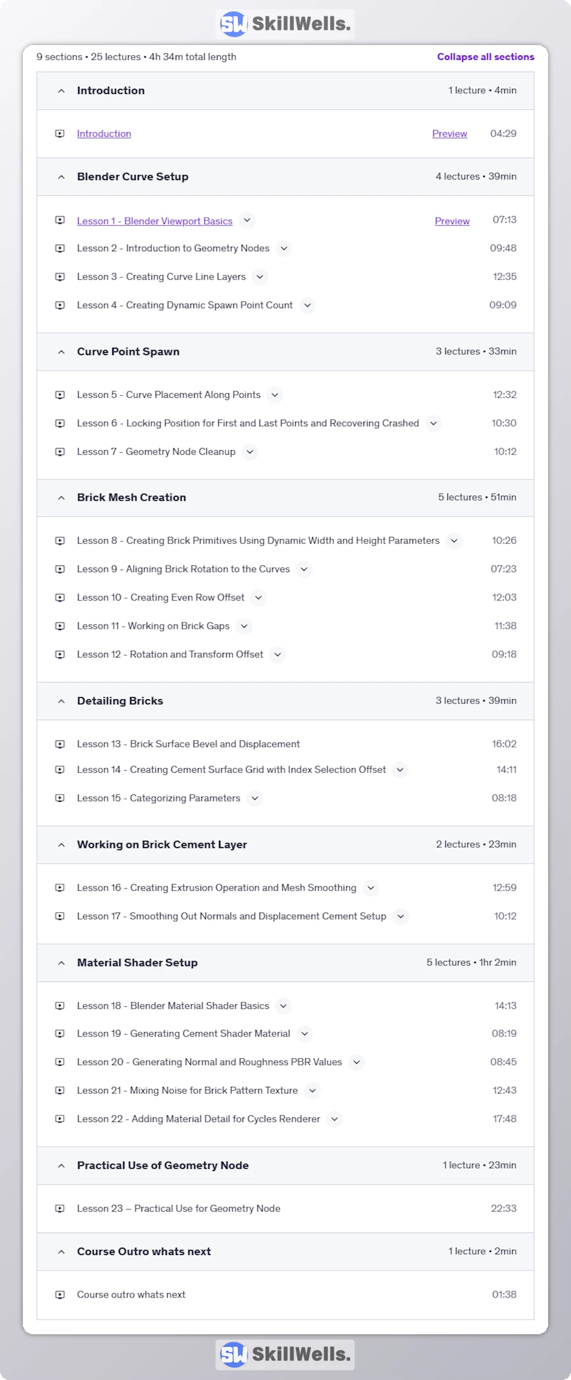The height and width of the screenshot is (1380, 571).
Task: Click the video icon beside Lesson 7
Action: click(60, 452)
